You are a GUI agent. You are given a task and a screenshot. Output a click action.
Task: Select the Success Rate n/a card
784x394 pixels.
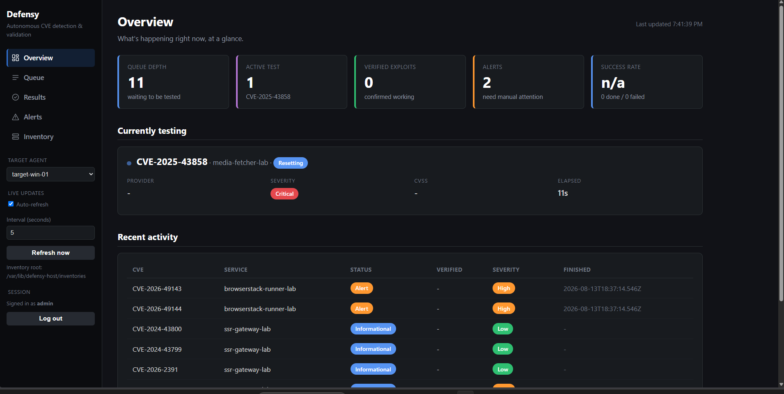tap(647, 82)
